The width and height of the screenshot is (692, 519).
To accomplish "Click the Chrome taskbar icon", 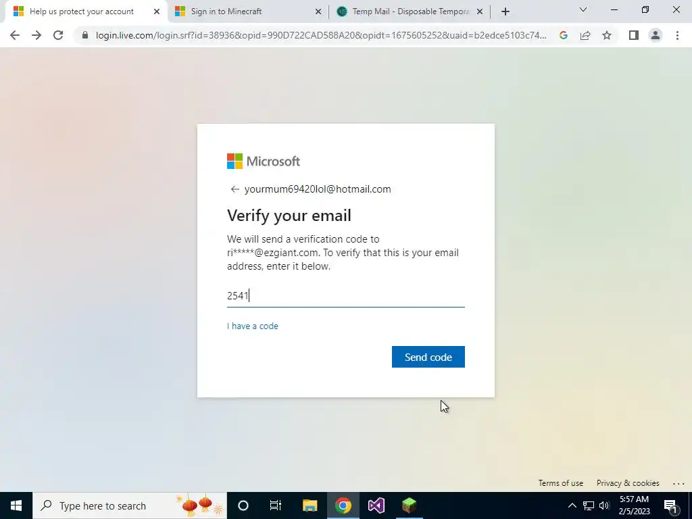I will (343, 505).
